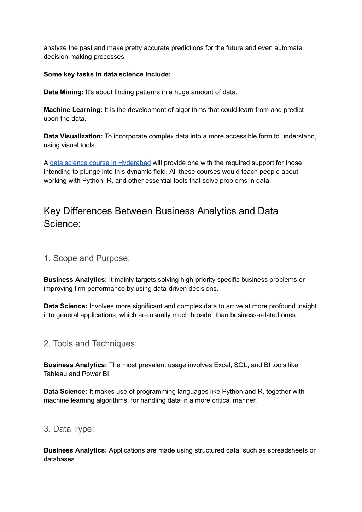Image resolution: width=362 pixels, height=512 pixels.
Task: Click 'Business Analytics:' under Data Type
Action: pyautogui.click(x=75, y=450)
